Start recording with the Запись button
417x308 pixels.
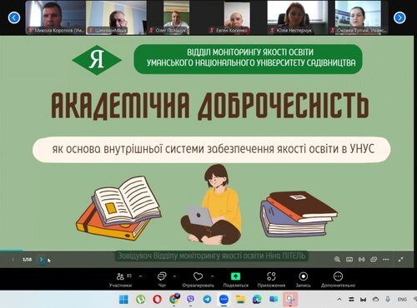point(304,280)
